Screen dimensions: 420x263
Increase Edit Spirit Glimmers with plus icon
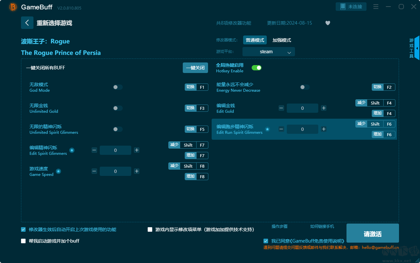(136, 150)
